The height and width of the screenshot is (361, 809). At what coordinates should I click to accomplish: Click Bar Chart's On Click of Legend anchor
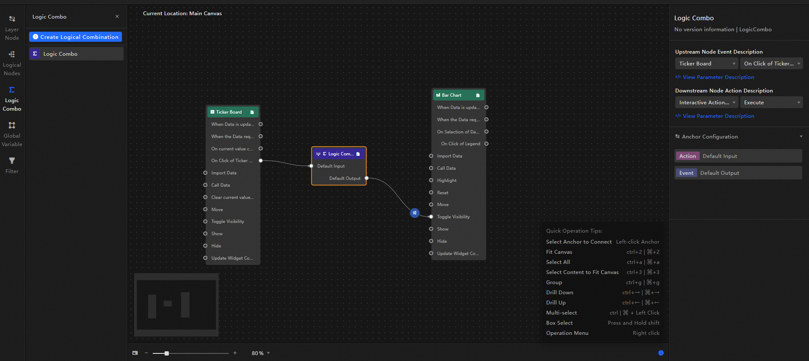pos(487,144)
